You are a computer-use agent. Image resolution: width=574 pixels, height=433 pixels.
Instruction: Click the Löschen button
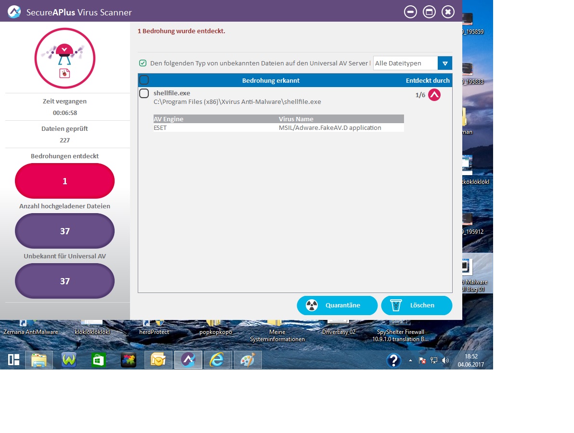tap(417, 306)
